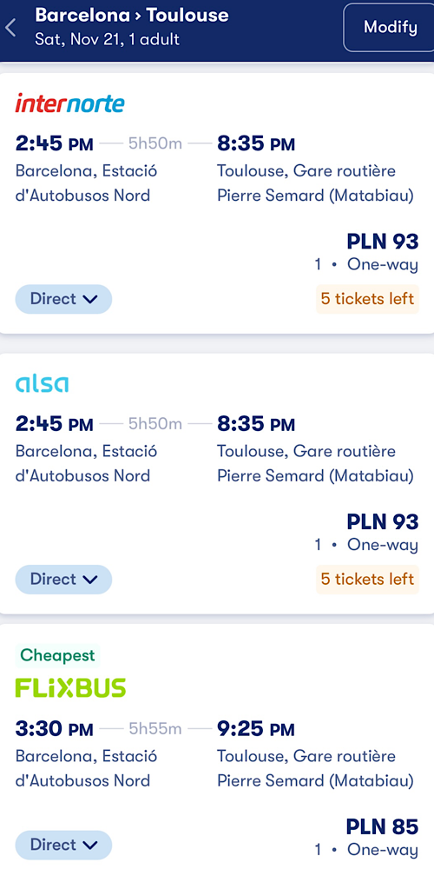Select the alsa PLN 93 price
Viewport: 434px width, 869px height.
pos(383,521)
